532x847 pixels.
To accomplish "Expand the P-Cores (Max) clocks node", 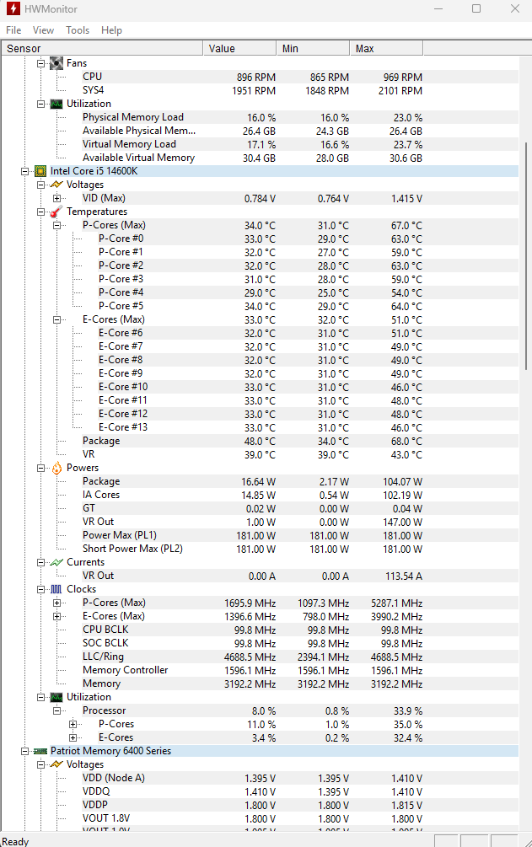I will (56, 603).
